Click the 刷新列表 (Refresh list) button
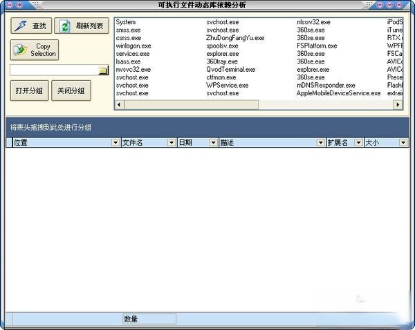 coord(82,26)
